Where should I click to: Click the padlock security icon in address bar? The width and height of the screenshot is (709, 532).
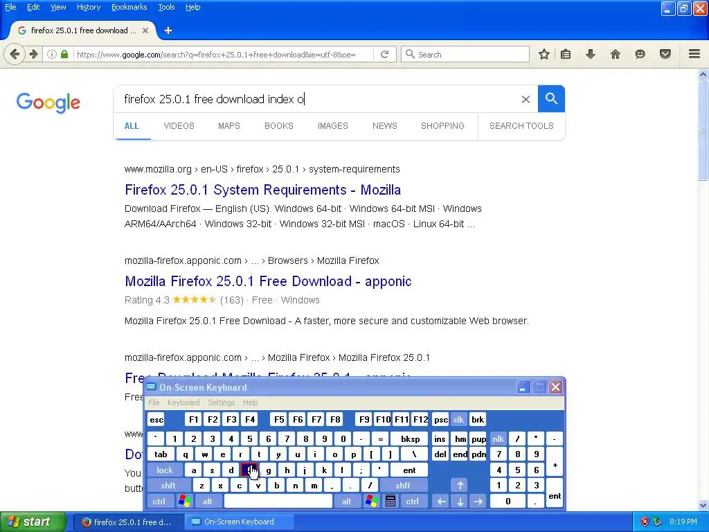point(64,54)
